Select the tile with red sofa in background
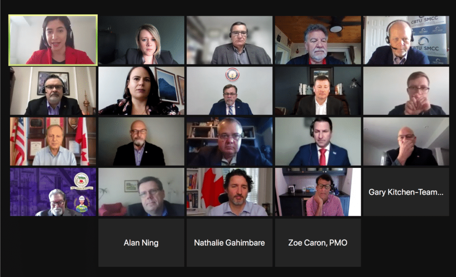Screen dimensions: 456x277 [141, 192]
